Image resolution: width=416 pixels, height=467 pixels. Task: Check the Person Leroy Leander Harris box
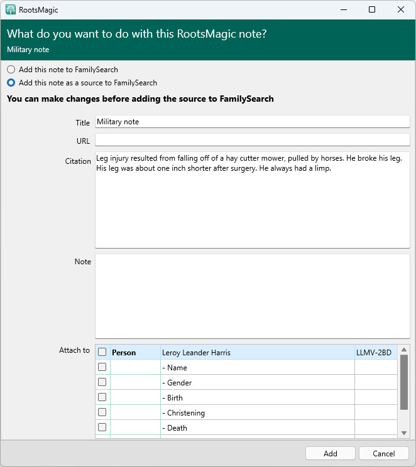click(102, 352)
